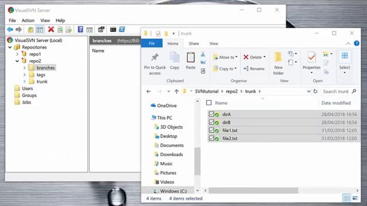The width and height of the screenshot is (367, 206).
Task: Select Users folder in VisualSVN tree
Action: click(24, 89)
